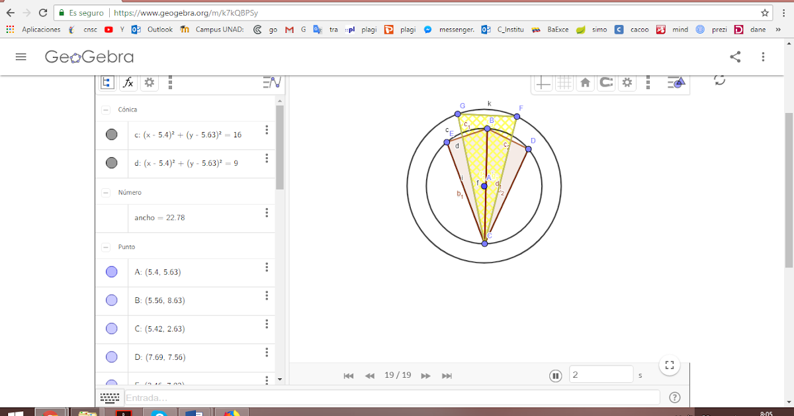The height and width of the screenshot is (416, 794).
Task: Open the GeoGebra hamburger menu
Action: click(21, 56)
